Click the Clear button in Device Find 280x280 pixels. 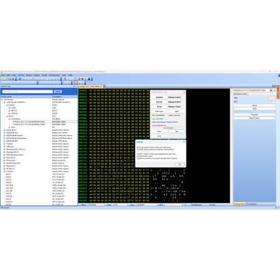point(58,91)
